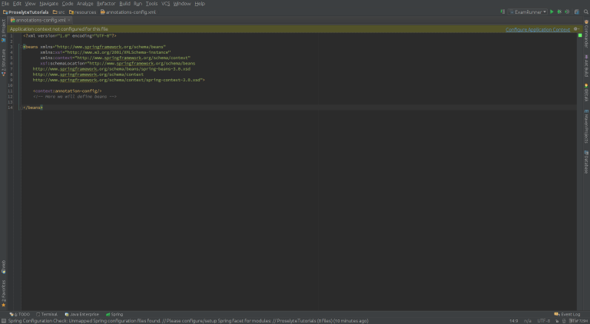Viewport: 590px width, 324px height.
Task: Click the green inspection status indicator
Action: point(580,35)
